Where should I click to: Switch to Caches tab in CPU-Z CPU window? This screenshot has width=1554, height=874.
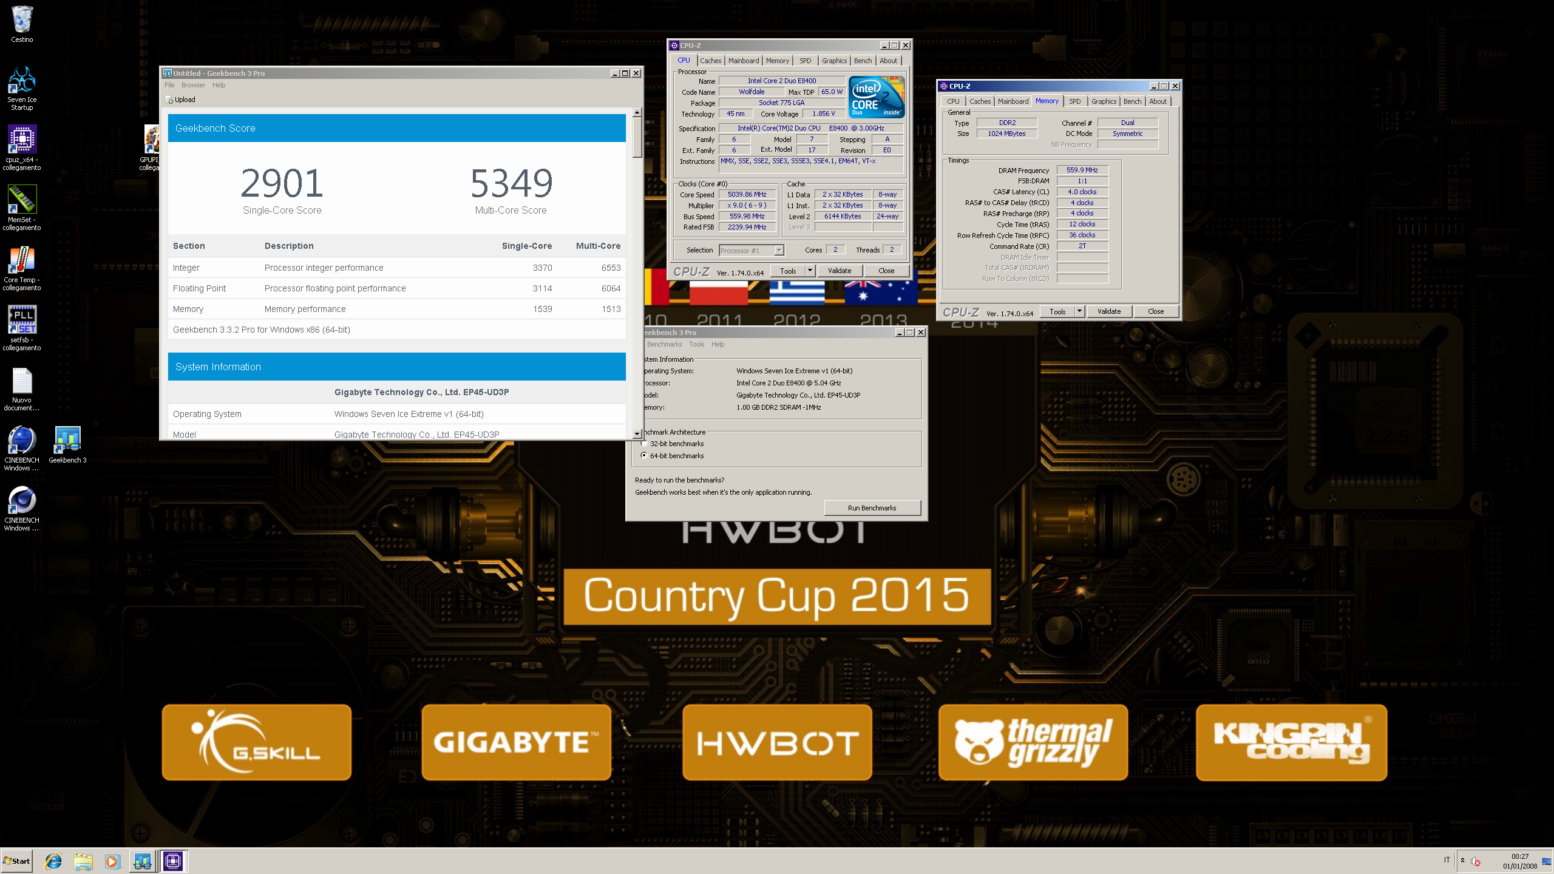coord(710,61)
